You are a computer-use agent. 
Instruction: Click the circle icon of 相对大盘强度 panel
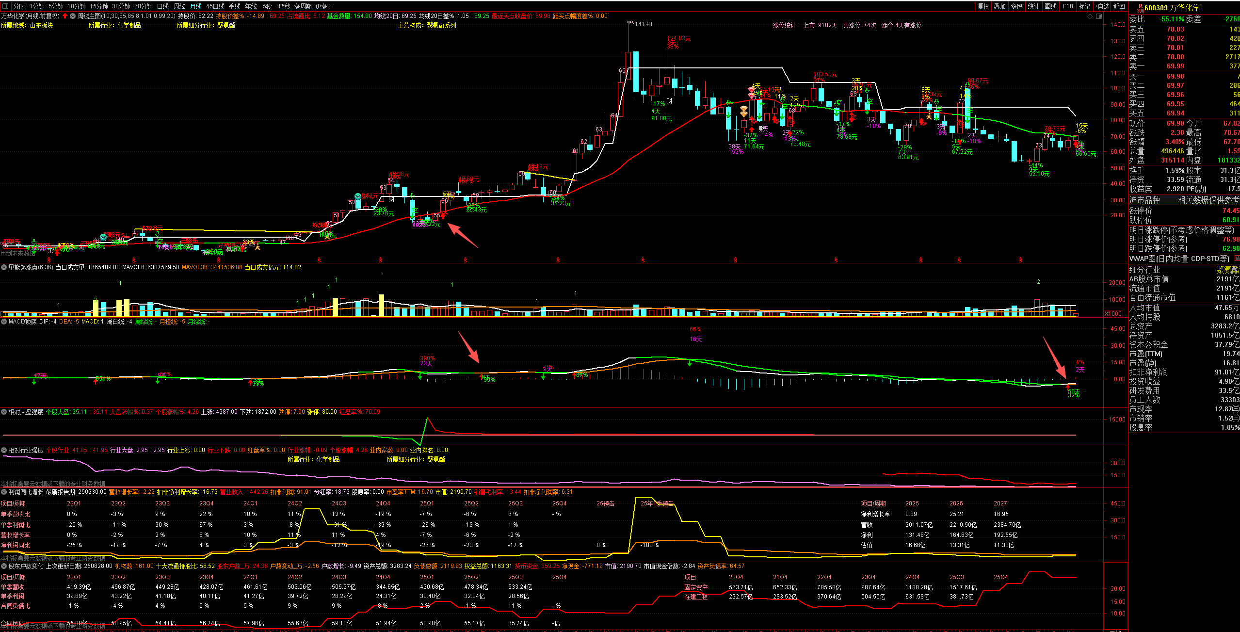point(4,412)
